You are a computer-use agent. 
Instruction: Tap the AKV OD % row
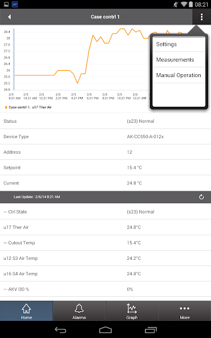(105, 289)
